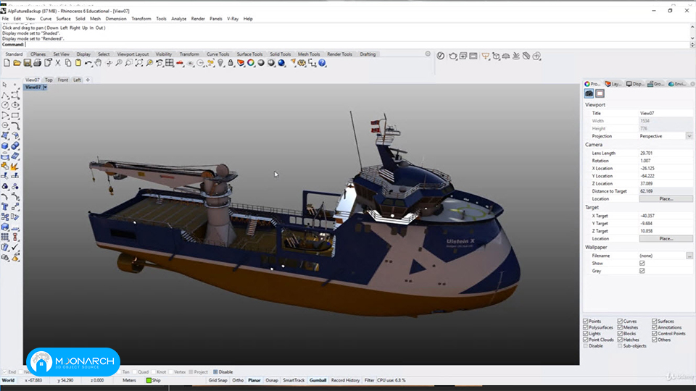Click the padlock Lock objects icon
Screen dimensions: 696x391
(231, 64)
